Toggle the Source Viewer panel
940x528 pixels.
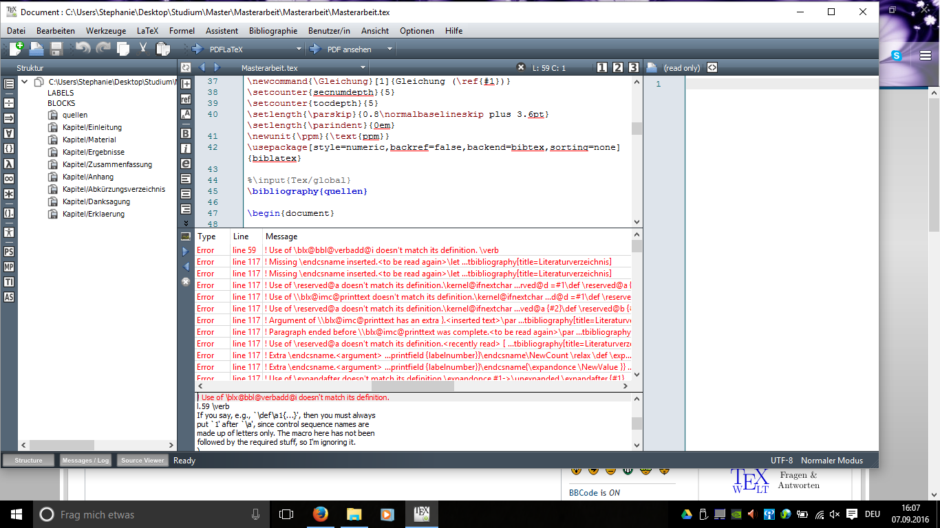click(x=142, y=461)
